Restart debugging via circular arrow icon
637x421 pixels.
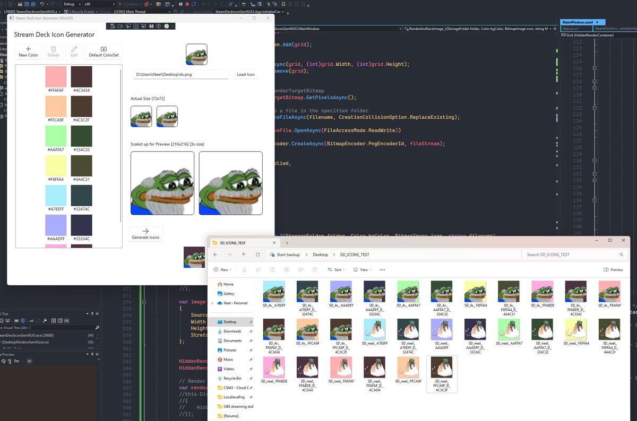coord(194,4)
